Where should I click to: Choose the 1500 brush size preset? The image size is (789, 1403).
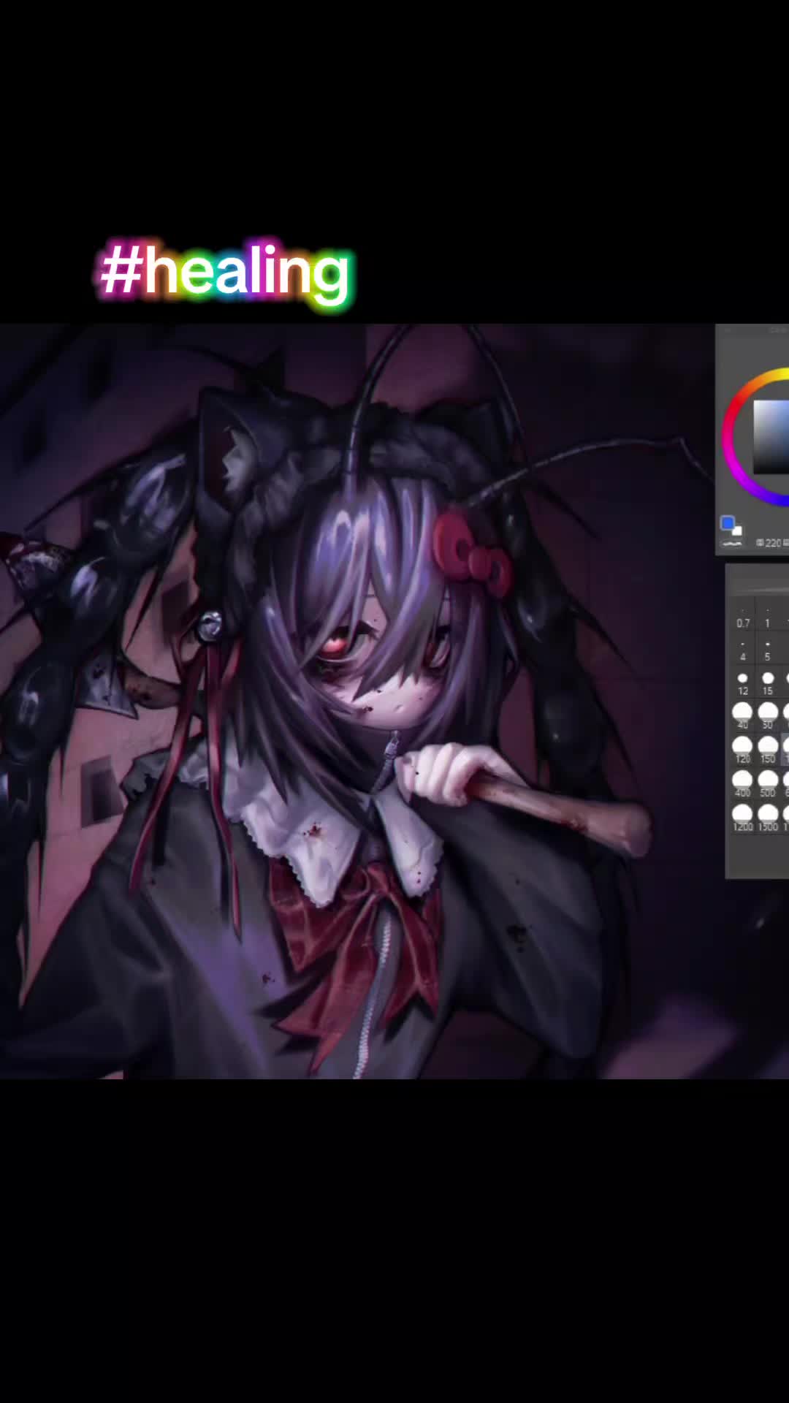pos(767,818)
